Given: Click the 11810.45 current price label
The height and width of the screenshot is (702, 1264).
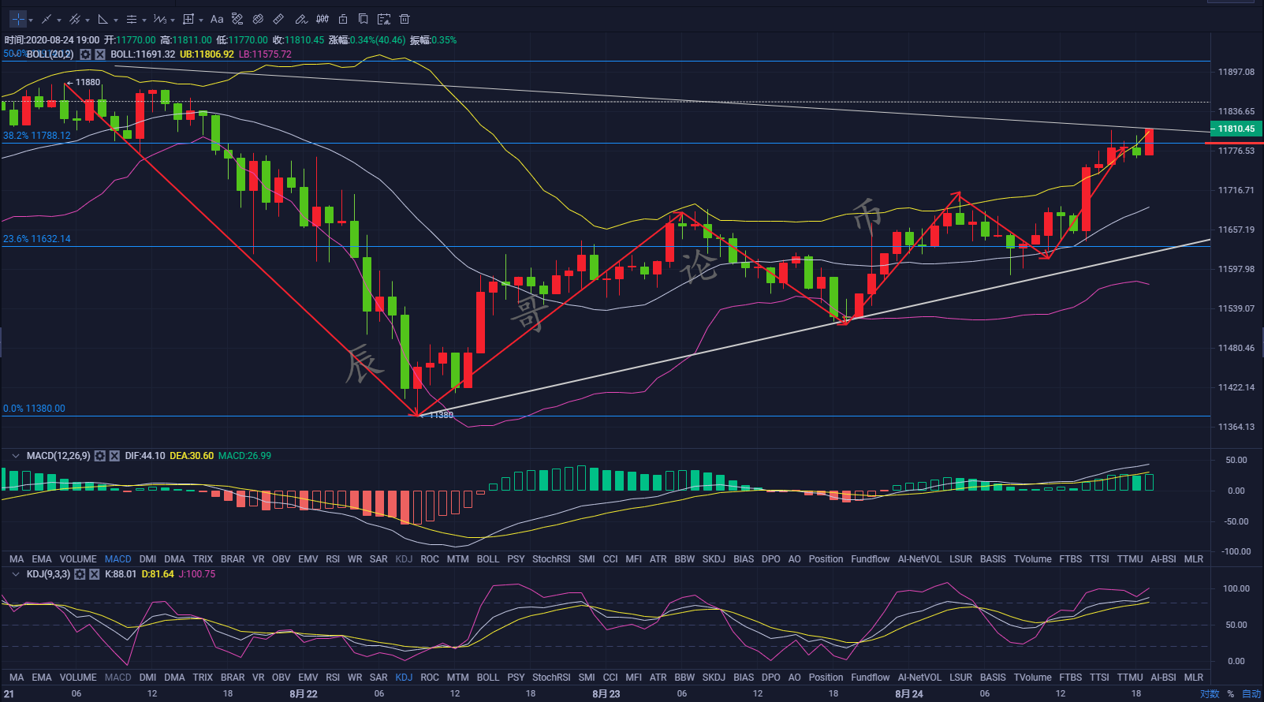Looking at the screenshot, I should [x=1235, y=129].
